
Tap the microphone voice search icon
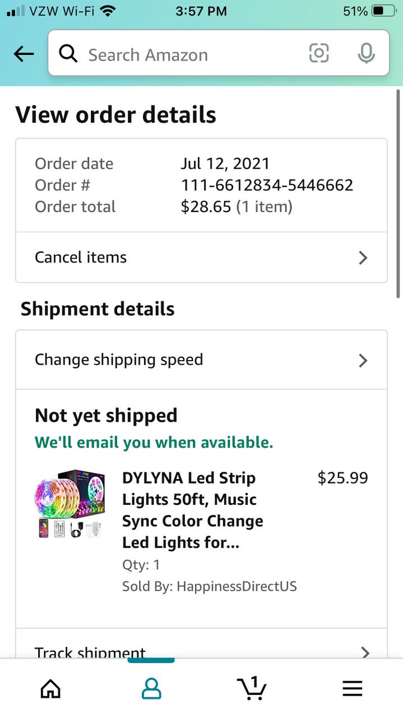pyautogui.click(x=366, y=54)
